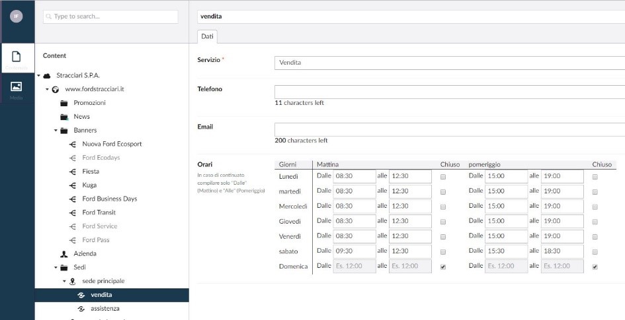Image resolution: width=625 pixels, height=320 pixels.
Task: Open the Media section icon
Action: [x=17, y=86]
